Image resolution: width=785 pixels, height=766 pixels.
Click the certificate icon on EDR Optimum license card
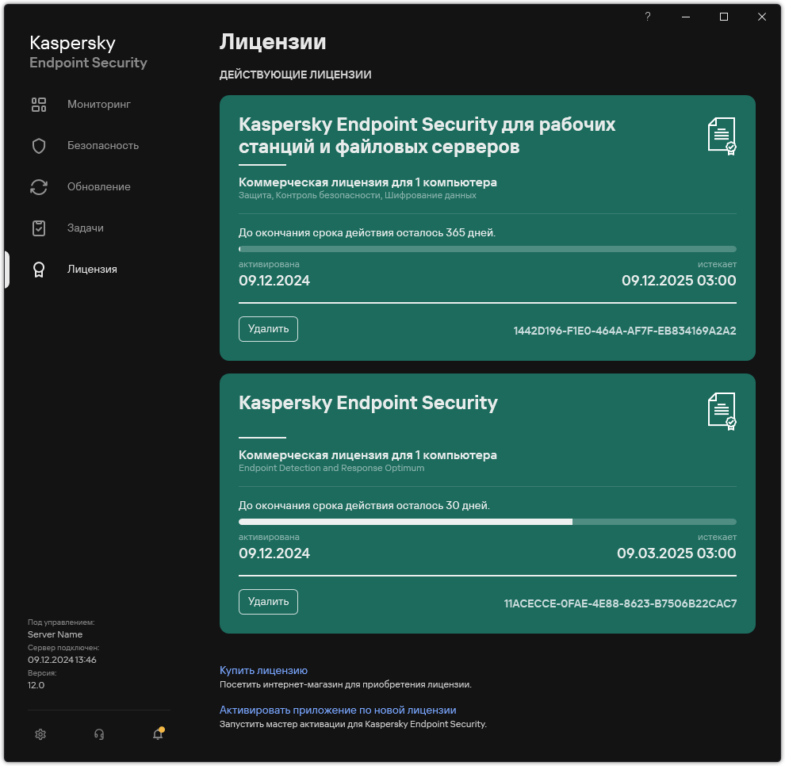pos(723,409)
